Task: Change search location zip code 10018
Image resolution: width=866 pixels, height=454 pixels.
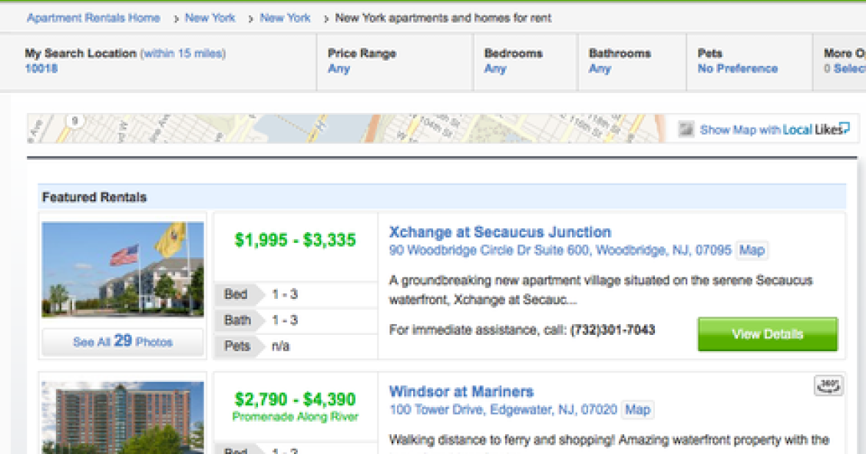Action: pyautogui.click(x=41, y=68)
